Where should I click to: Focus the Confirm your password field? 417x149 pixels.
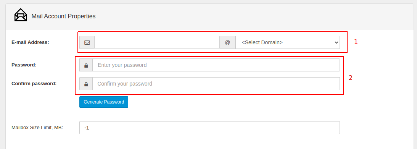pos(216,84)
